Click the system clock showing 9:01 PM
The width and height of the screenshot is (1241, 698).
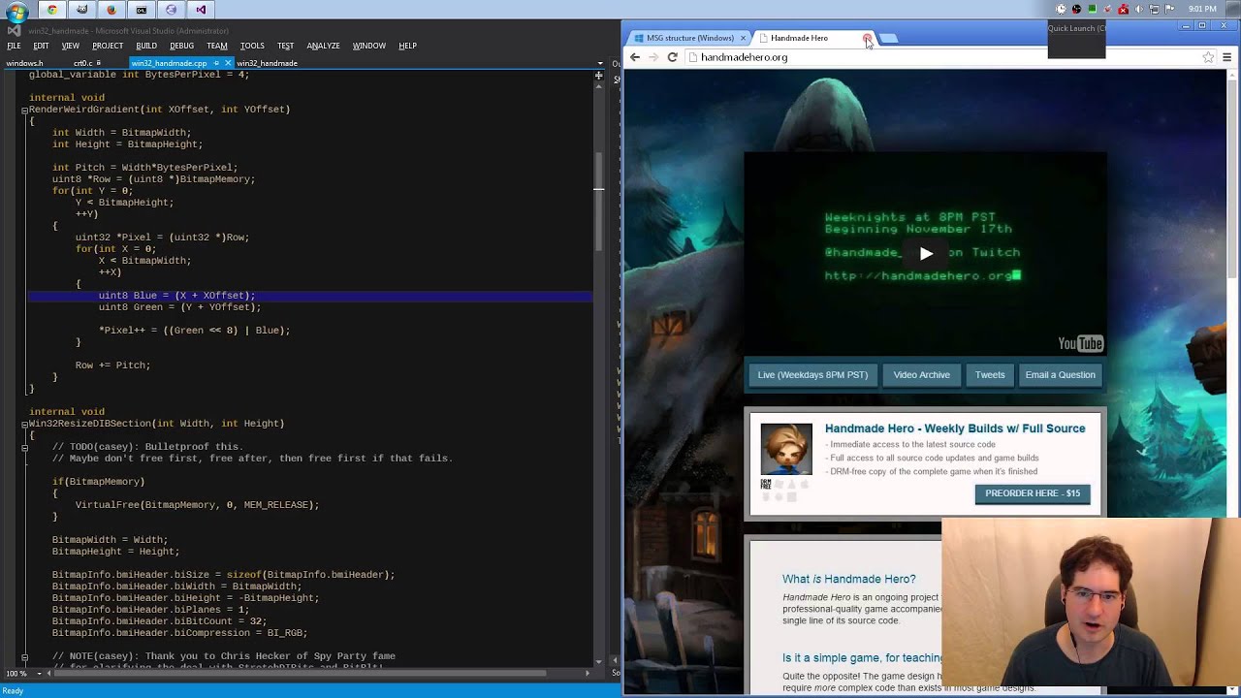1202,9
